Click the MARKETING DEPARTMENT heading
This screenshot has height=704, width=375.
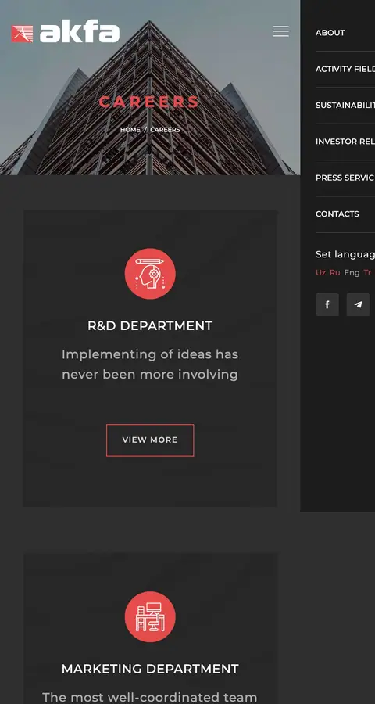(150, 669)
